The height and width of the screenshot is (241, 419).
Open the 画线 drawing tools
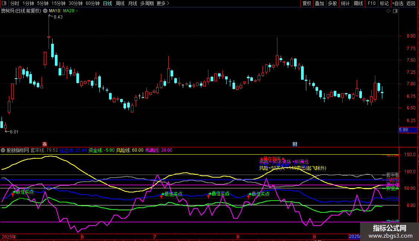point(358,4)
